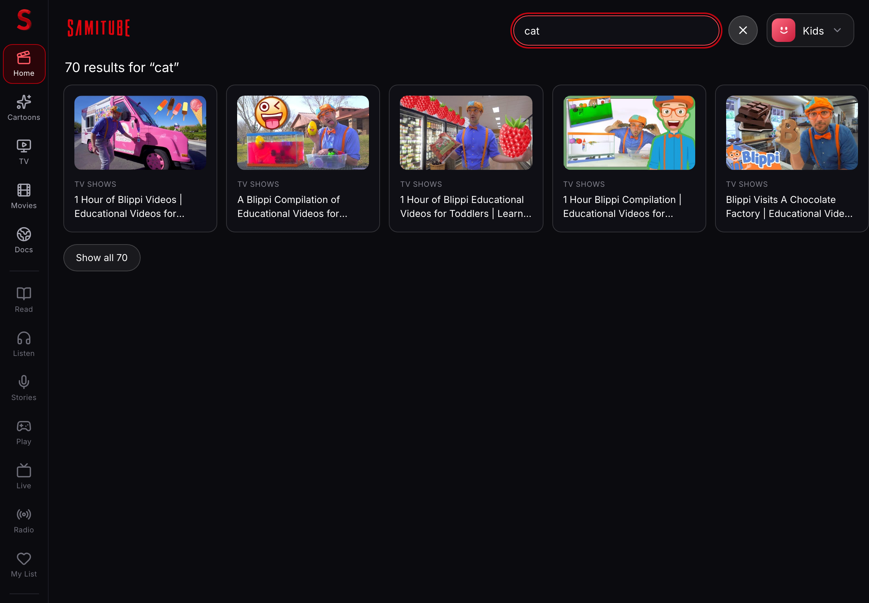This screenshot has height=603, width=869.
Task: Open the Home section in sidebar
Action: pos(24,64)
